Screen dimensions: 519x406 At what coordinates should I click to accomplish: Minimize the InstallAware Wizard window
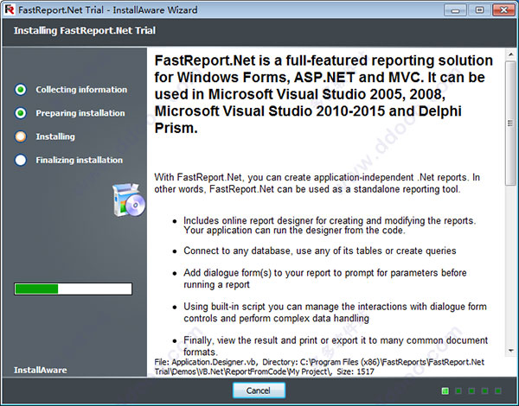click(456, 10)
